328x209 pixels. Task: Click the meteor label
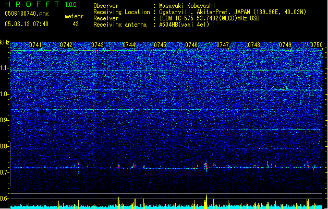pyautogui.click(x=74, y=16)
